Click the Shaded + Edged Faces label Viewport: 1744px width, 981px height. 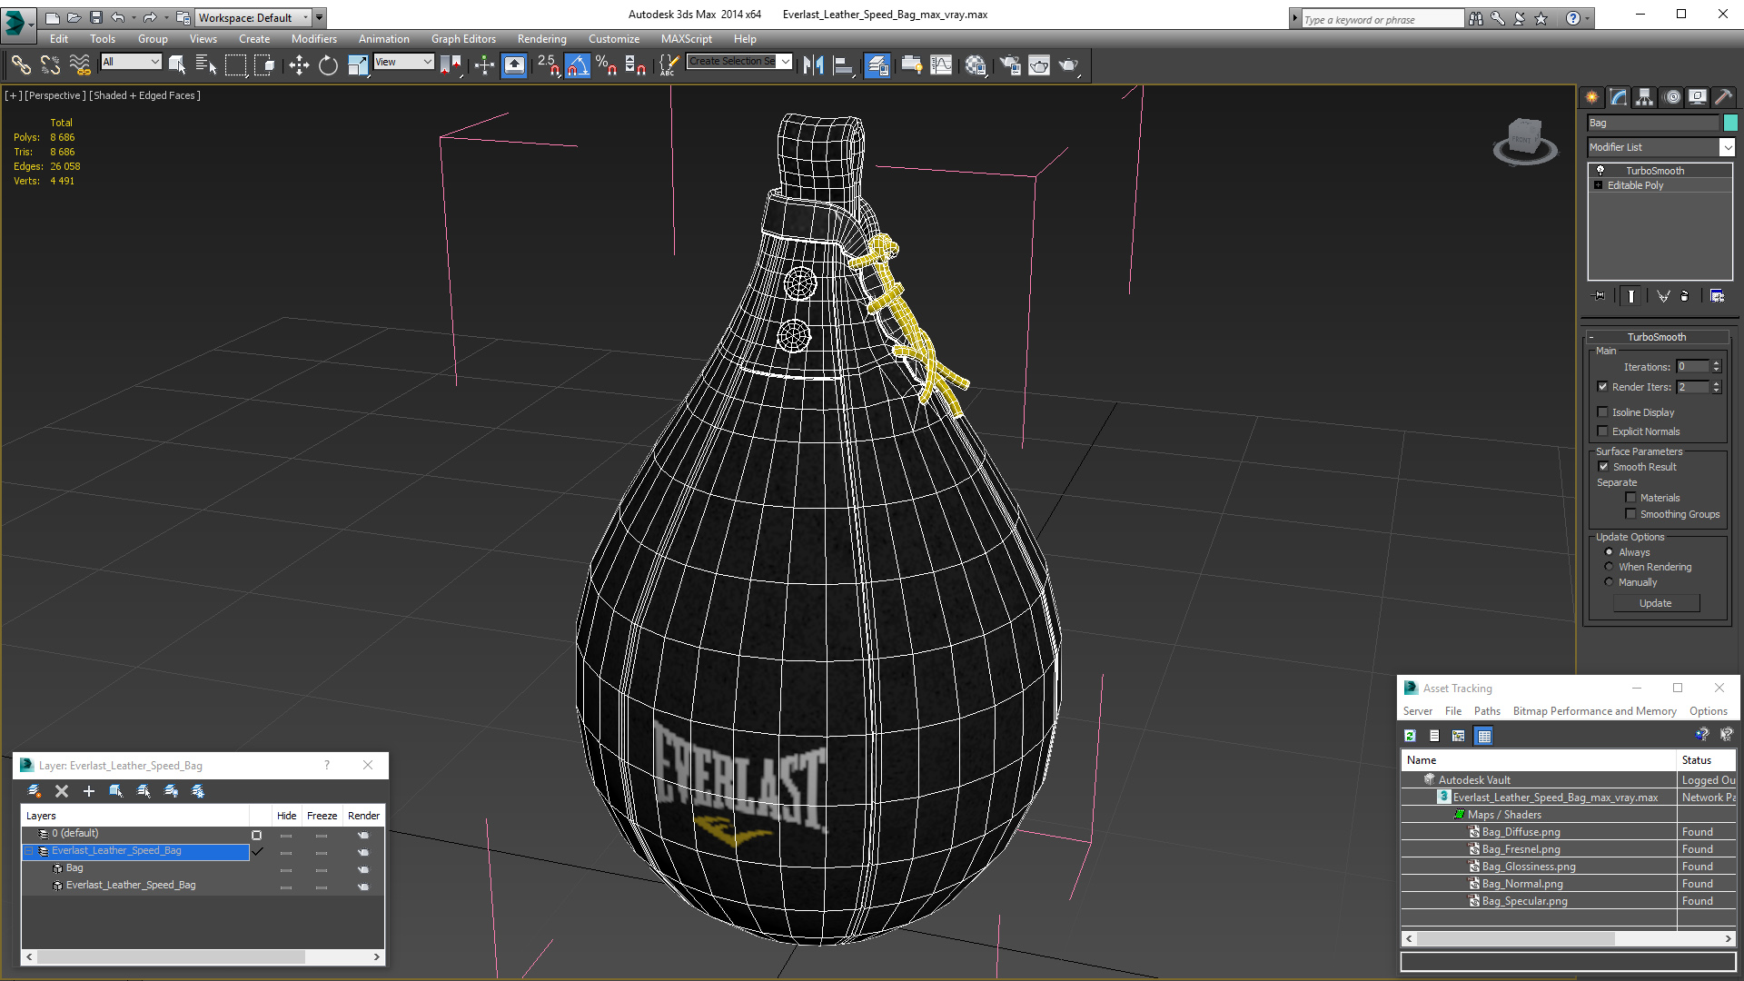point(144,95)
